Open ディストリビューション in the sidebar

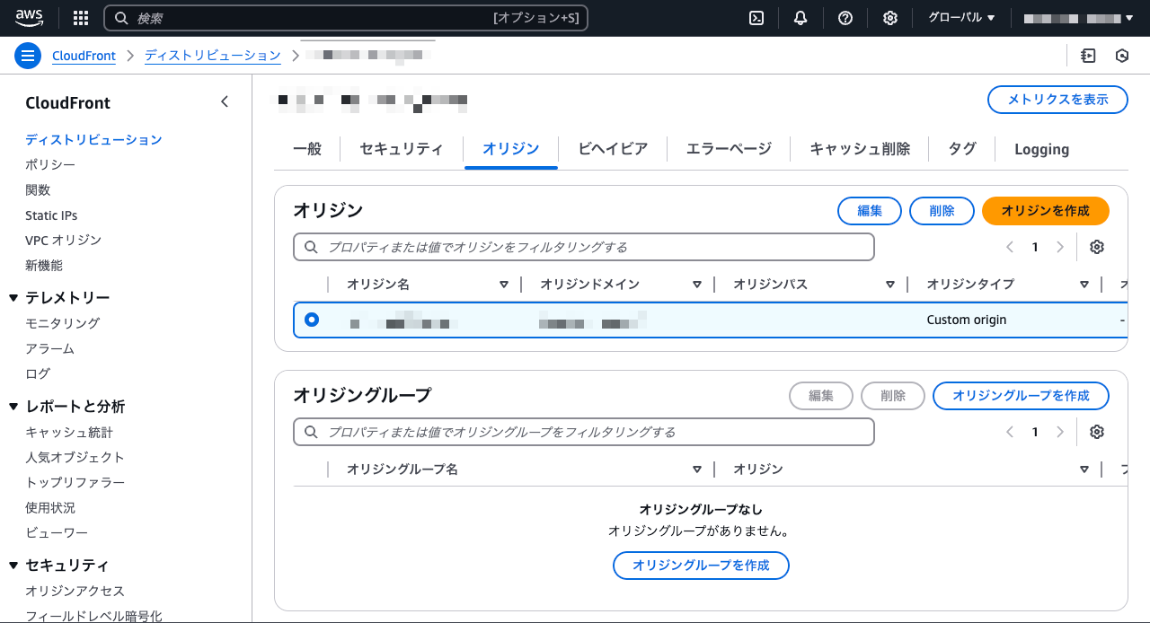pos(93,140)
